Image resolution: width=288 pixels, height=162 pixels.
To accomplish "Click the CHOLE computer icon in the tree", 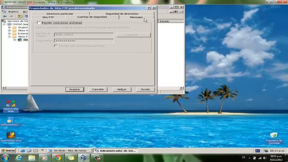I will pos(9,24).
